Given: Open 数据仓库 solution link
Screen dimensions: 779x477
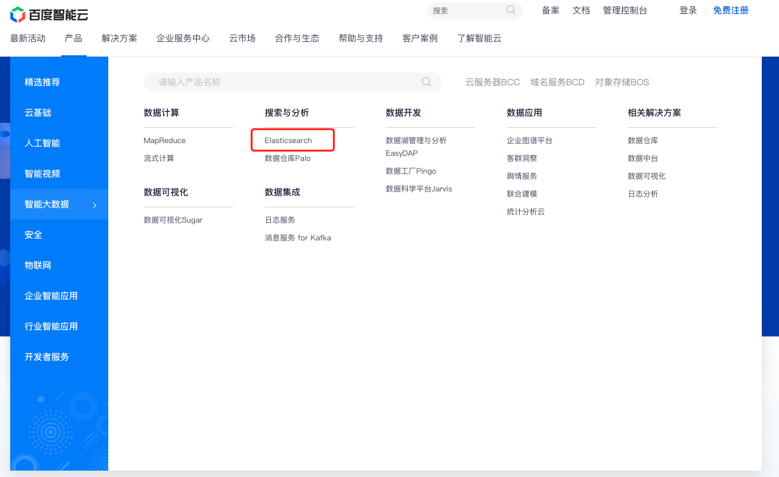Looking at the screenshot, I should click(643, 141).
